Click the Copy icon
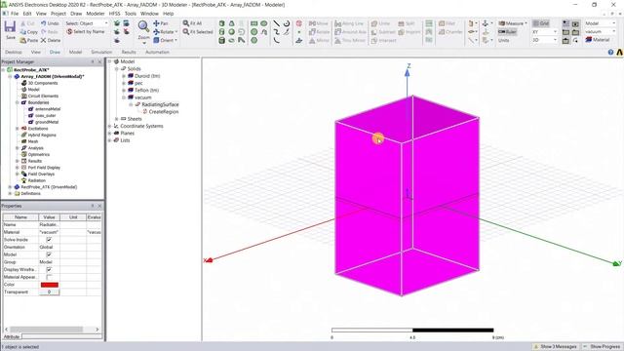This screenshot has width=624, height=351. (23, 32)
